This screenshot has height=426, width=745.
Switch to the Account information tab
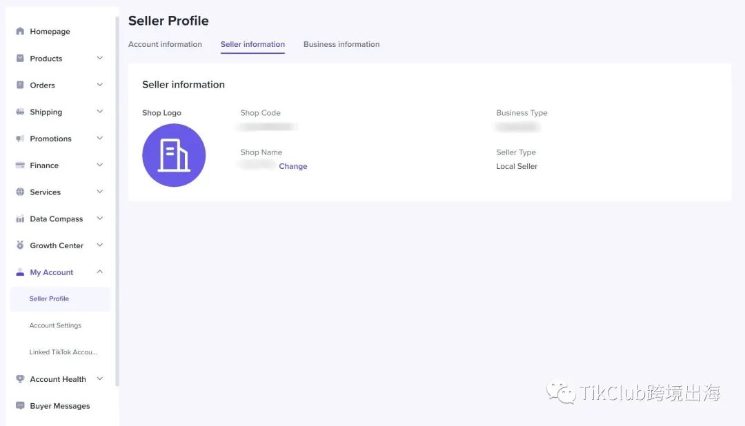pyautogui.click(x=165, y=44)
